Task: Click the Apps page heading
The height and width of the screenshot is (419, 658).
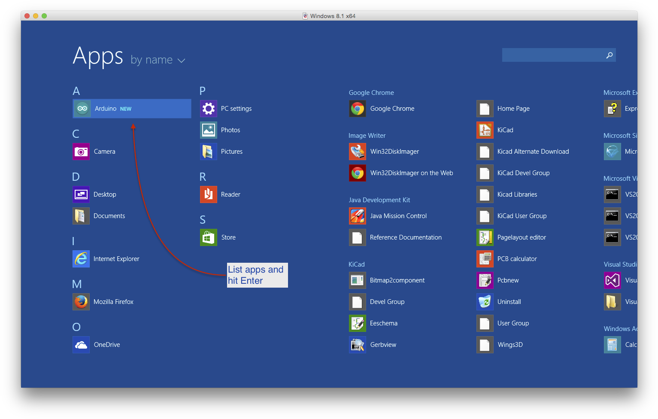Action: click(98, 57)
